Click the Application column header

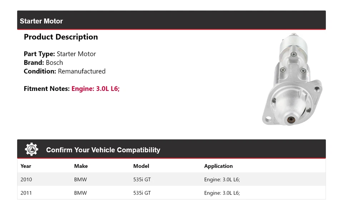pyautogui.click(x=218, y=166)
